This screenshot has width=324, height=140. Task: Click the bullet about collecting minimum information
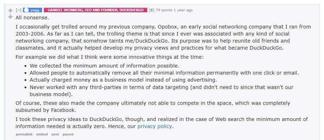[x=104, y=66]
